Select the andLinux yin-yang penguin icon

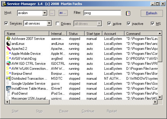[x=9, y=43]
